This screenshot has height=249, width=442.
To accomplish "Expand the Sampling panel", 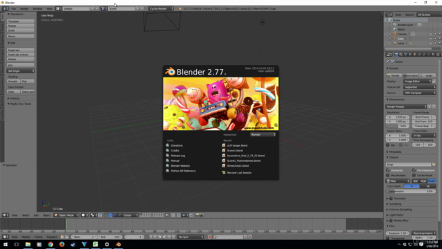I will [x=395, y=204].
